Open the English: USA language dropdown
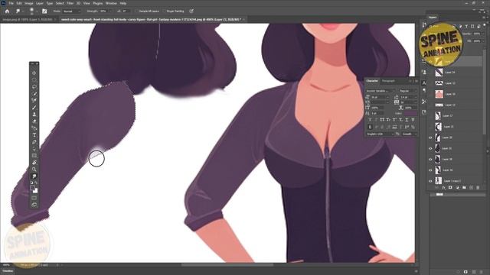This screenshot has height=275, width=490. point(380,134)
